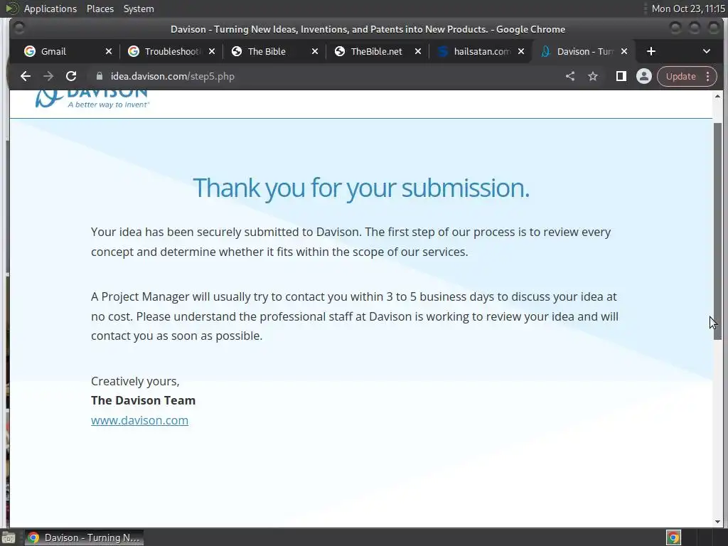
Task: Open the Chrome profile avatar
Action: point(644,76)
